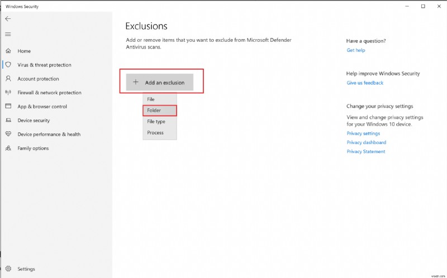
Task: Pick File type exclusion option
Action: tap(156, 121)
